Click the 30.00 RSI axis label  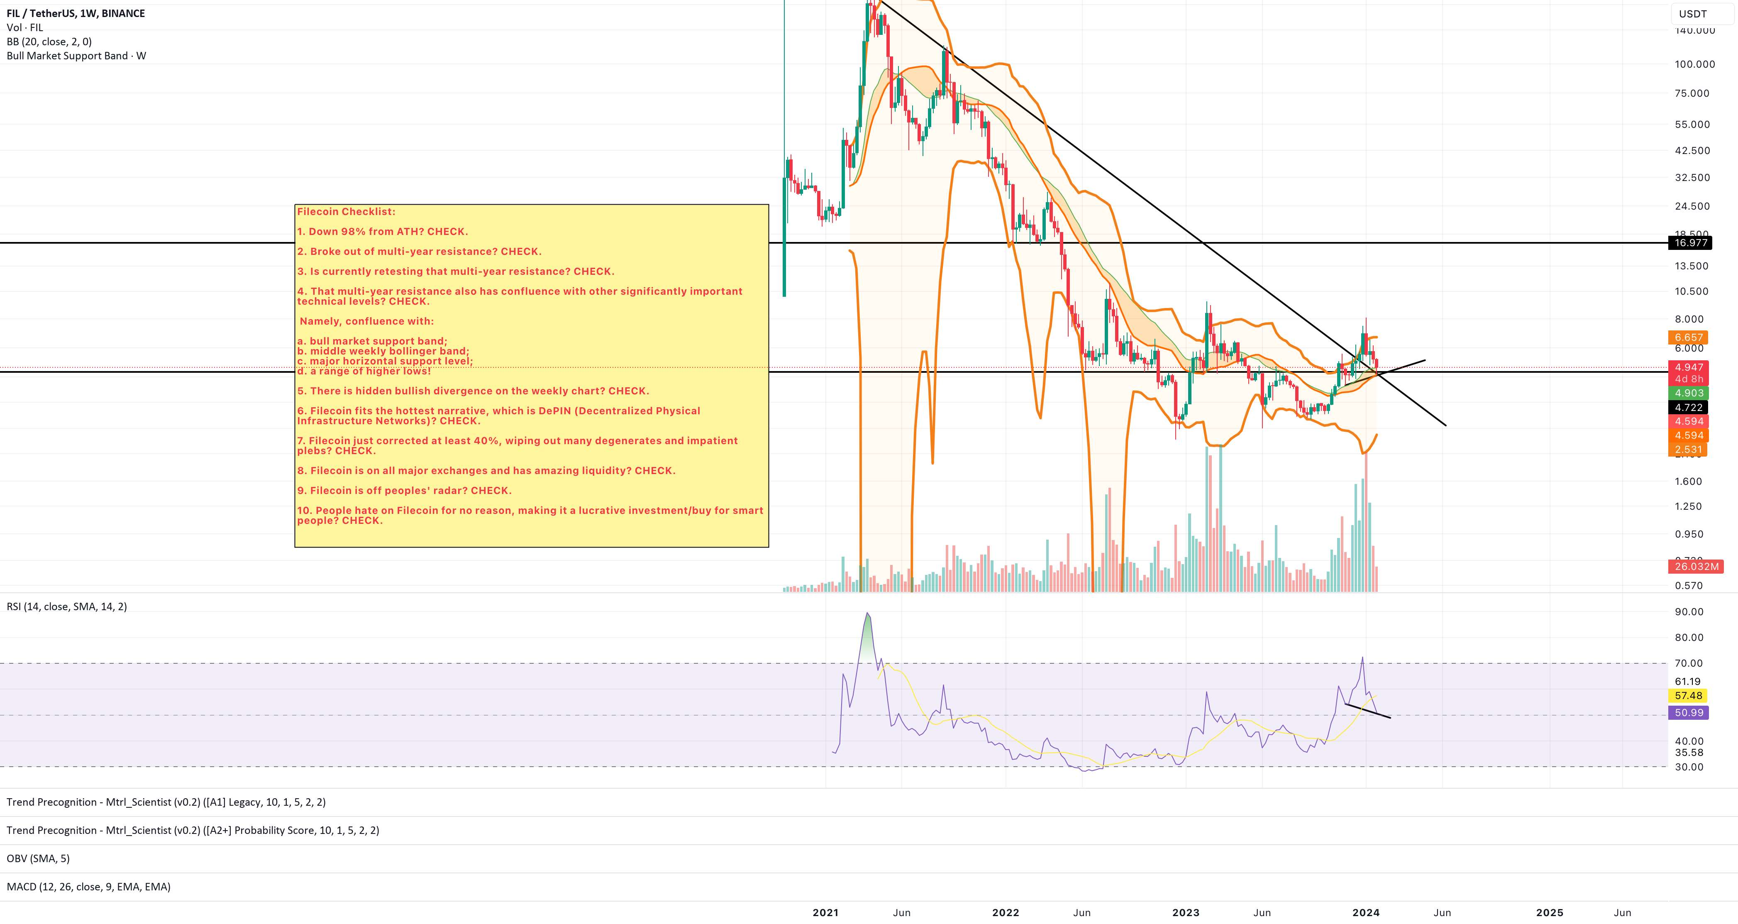point(1689,768)
